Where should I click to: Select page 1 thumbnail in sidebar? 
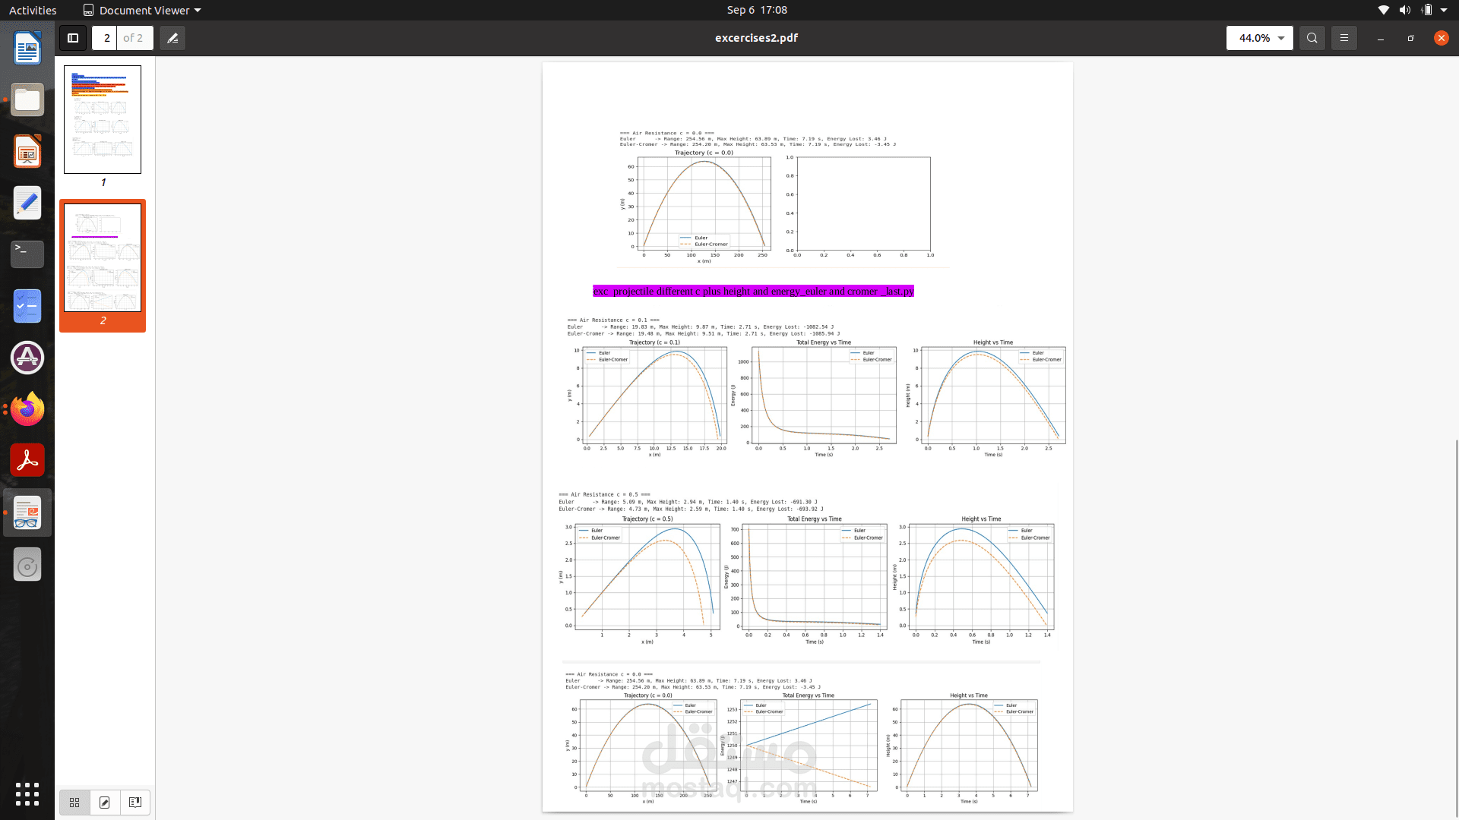[103, 119]
